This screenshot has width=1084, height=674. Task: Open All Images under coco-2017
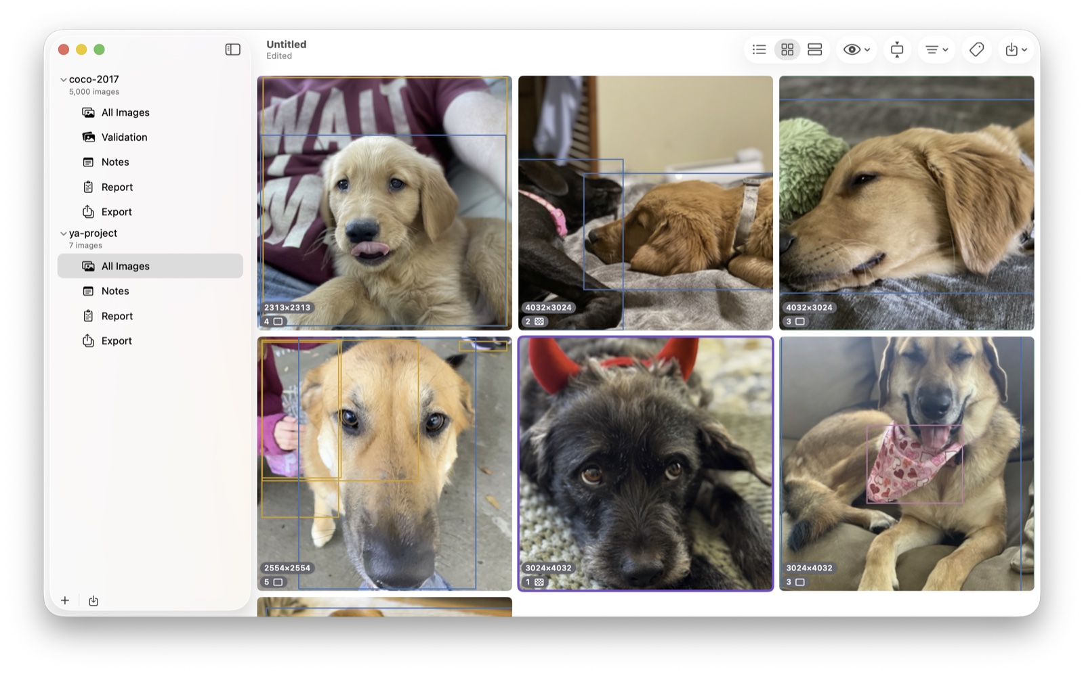pyautogui.click(x=150, y=112)
